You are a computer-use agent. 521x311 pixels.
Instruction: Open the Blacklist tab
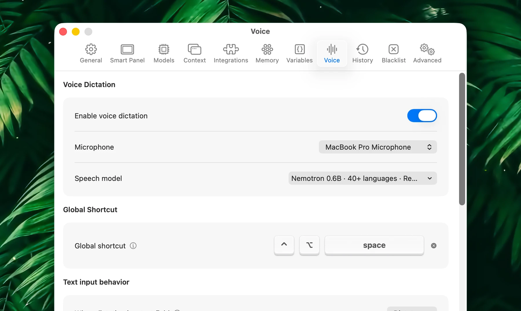(394, 54)
